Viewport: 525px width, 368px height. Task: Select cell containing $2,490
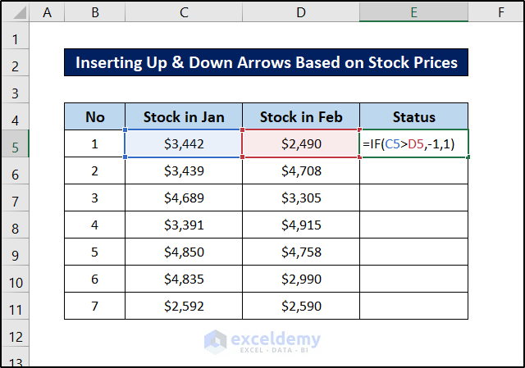click(x=301, y=144)
